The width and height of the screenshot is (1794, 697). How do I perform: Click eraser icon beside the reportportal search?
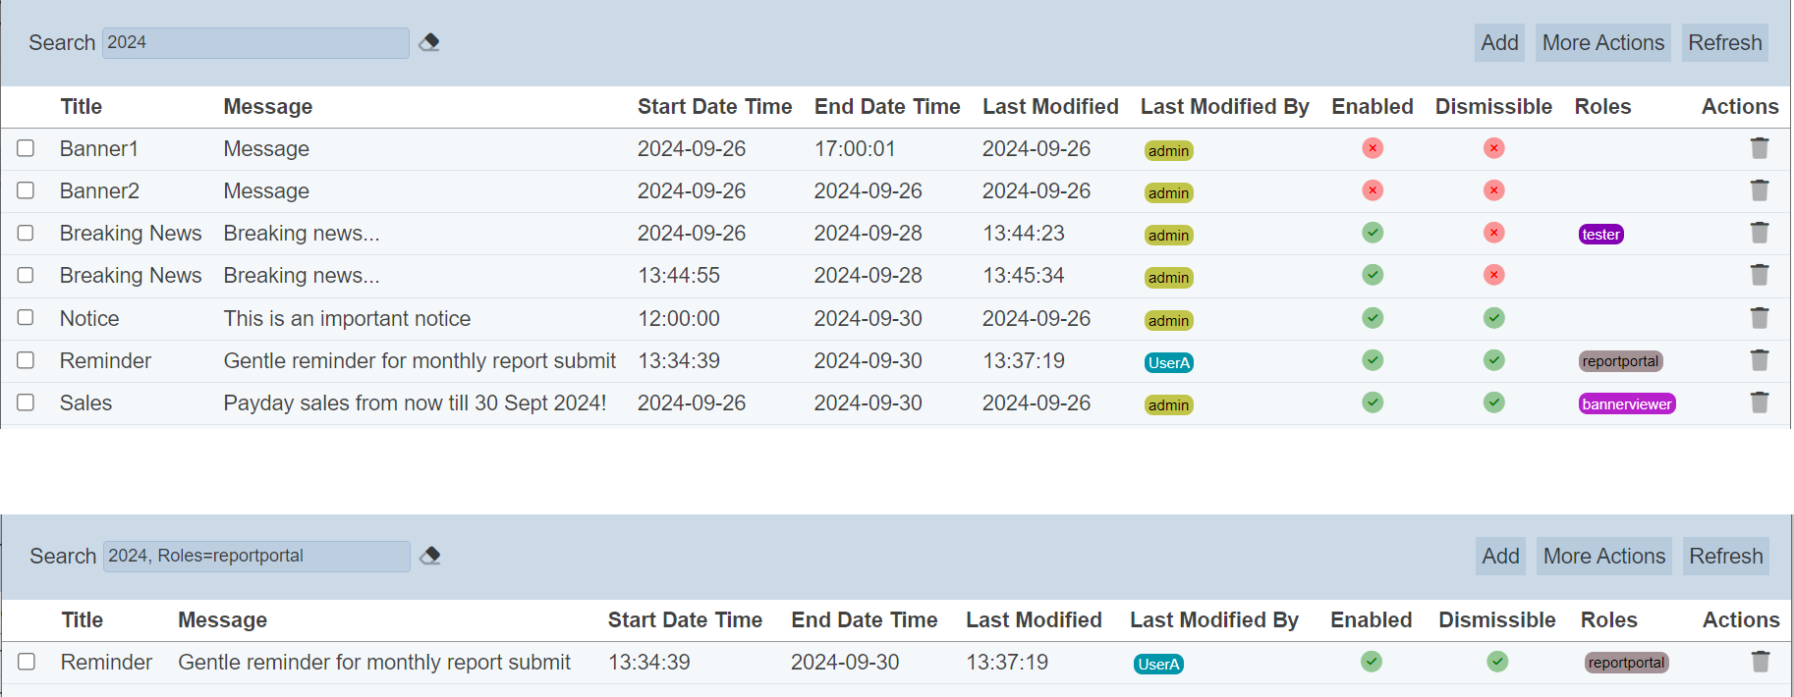pos(430,556)
